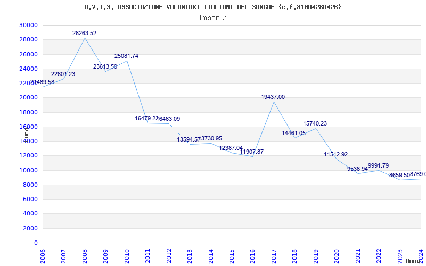The width and height of the screenshot is (426, 266).
Task: Click the 26000 y-axis tick label
Action: pos(29,54)
